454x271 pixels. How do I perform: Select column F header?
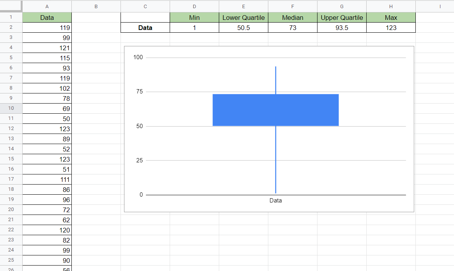point(293,6)
